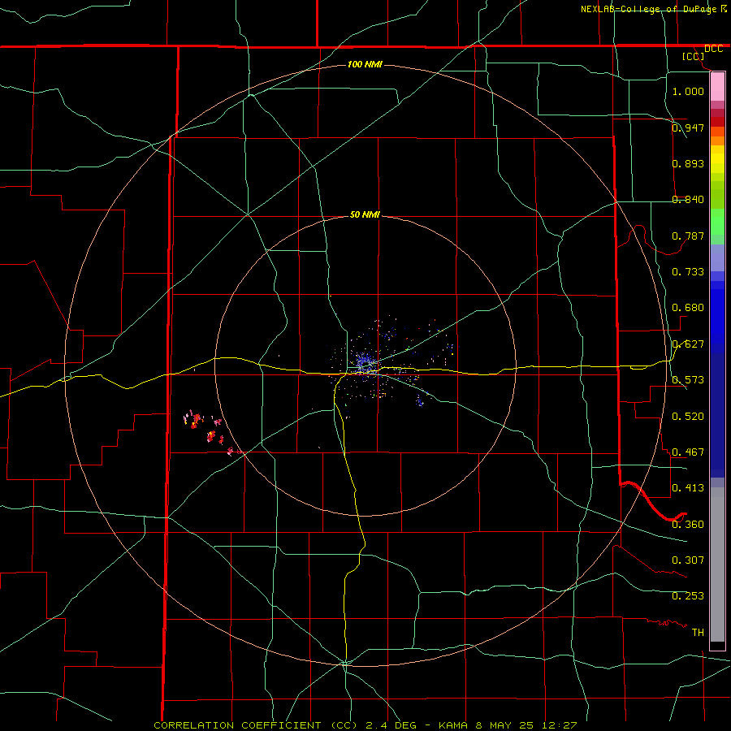Select the 0.573 scale value

point(688,379)
